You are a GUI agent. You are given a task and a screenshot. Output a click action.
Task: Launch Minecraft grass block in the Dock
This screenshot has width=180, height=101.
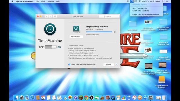[x=81, y=98]
